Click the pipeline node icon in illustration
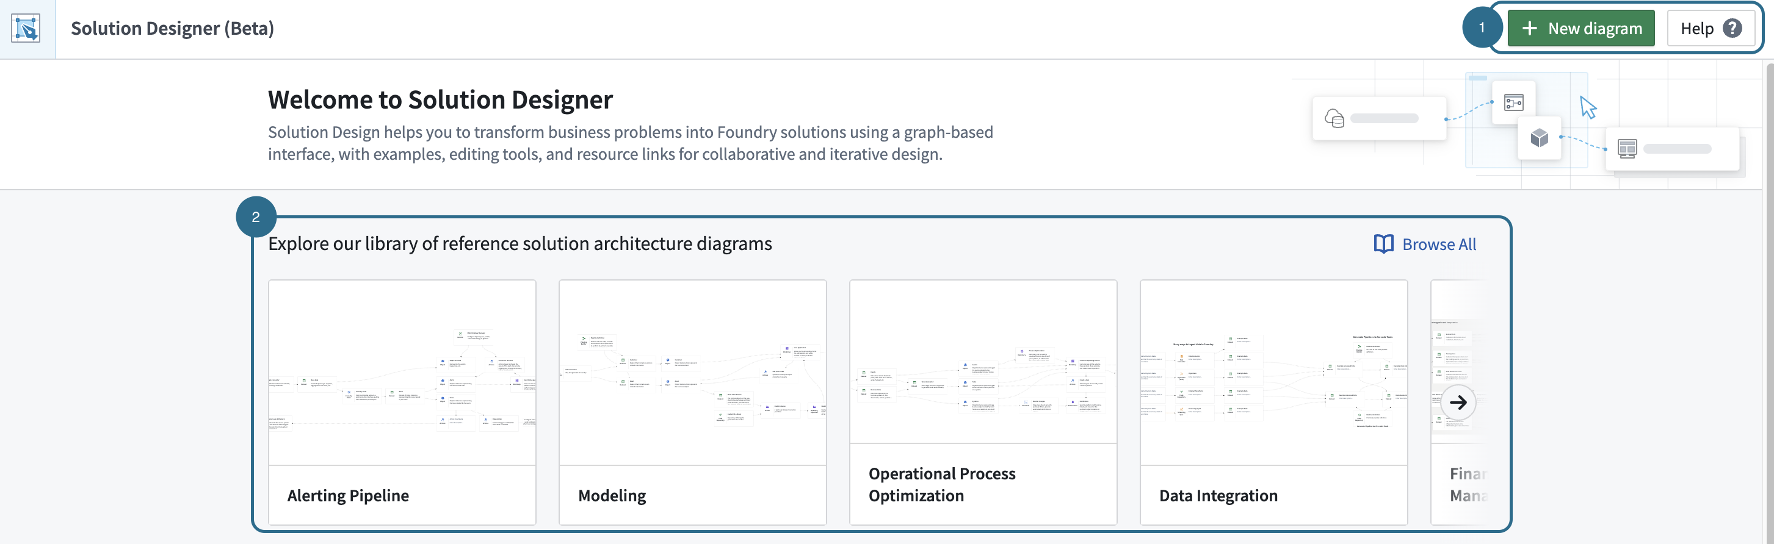This screenshot has height=544, width=1774. point(1514,103)
